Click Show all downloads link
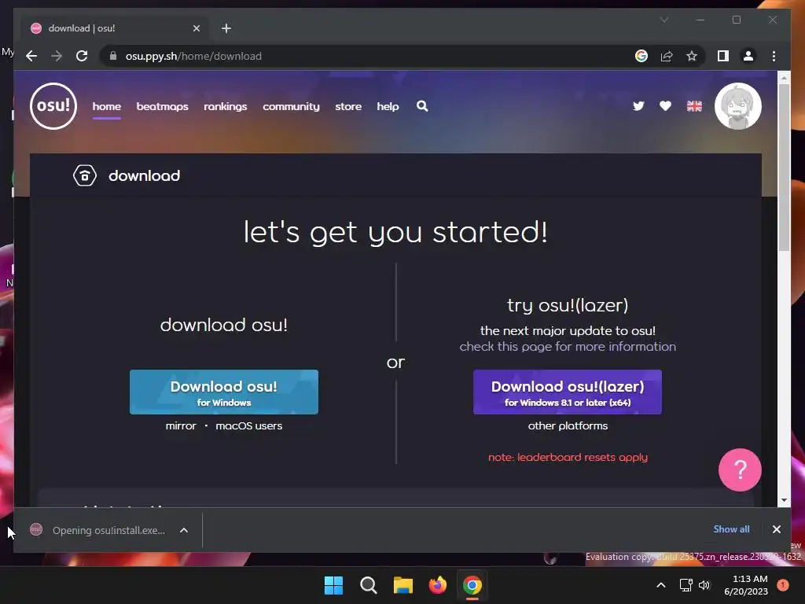The height and width of the screenshot is (604, 805). pos(731,529)
